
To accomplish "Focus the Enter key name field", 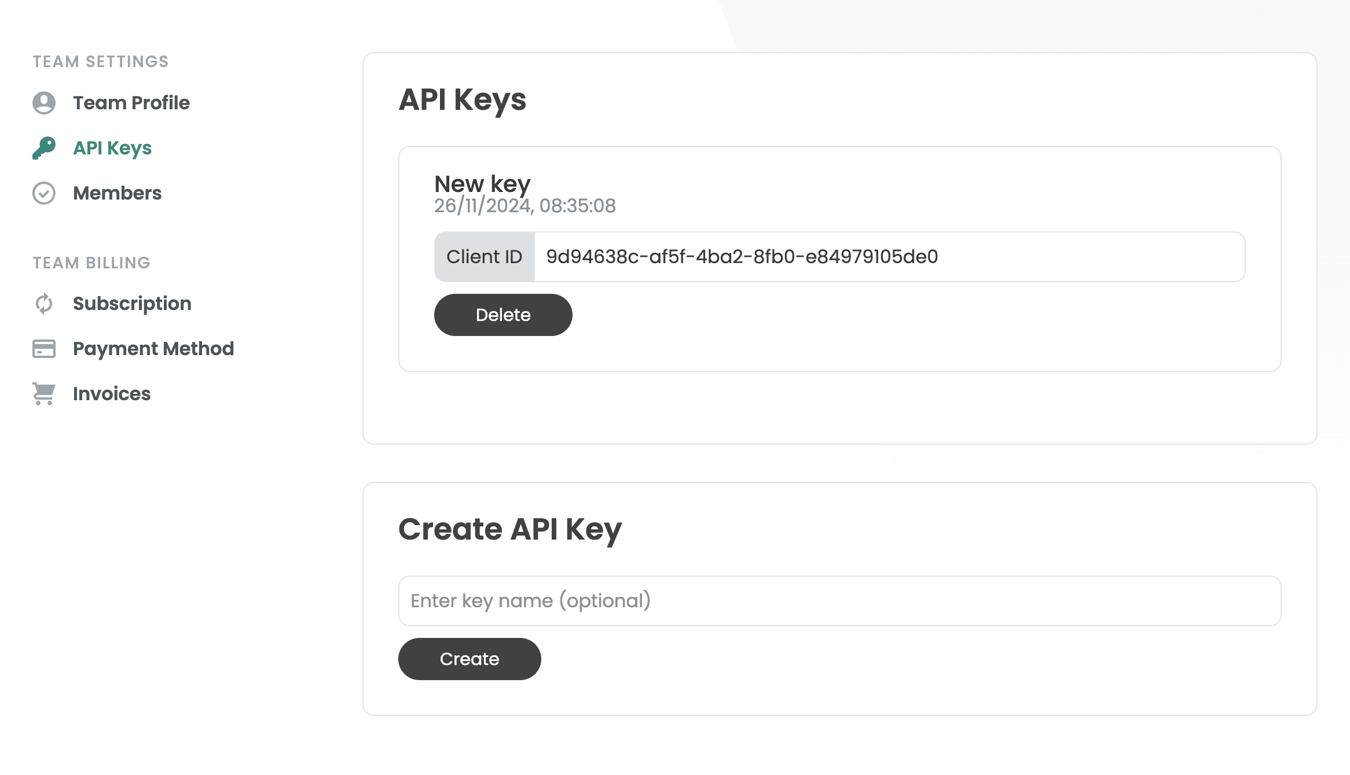I will click(x=839, y=601).
